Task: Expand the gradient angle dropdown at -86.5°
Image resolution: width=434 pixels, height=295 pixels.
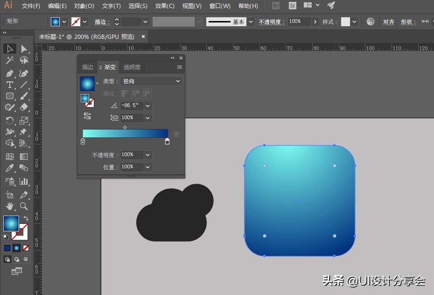Action: pos(148,106)
